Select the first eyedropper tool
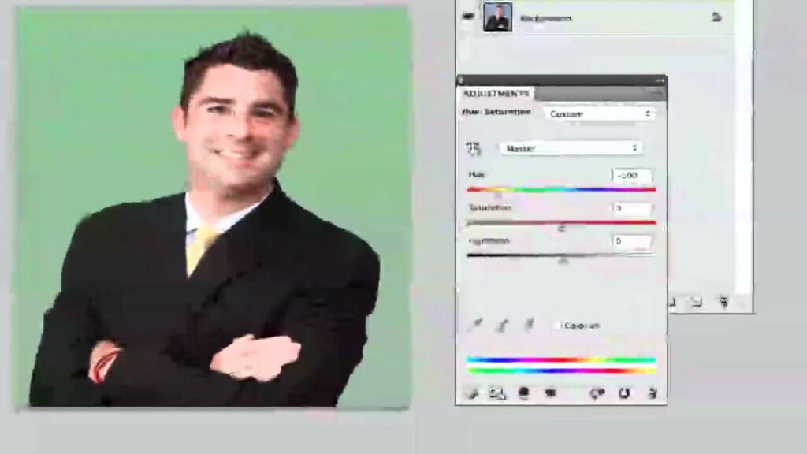807x454 pixels. click(477, 325)
